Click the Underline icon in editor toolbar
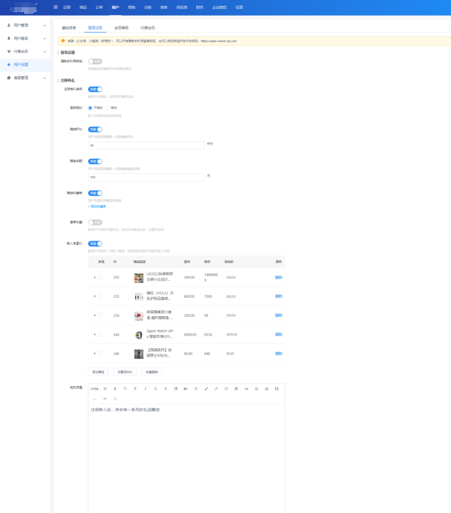The image size is (451, 513). (156, 389)
